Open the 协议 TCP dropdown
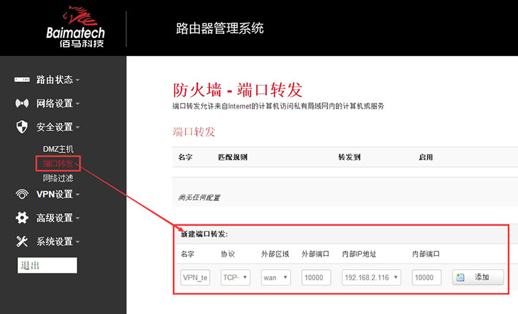The image size is (518, 314). coord(234,277)
